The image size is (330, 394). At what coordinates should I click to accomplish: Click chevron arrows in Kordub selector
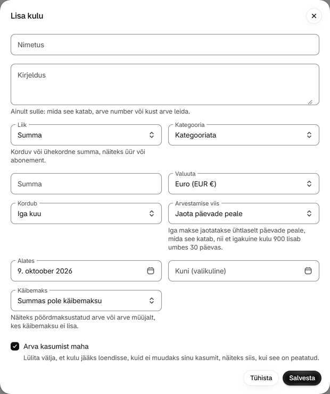click(151, 213)
